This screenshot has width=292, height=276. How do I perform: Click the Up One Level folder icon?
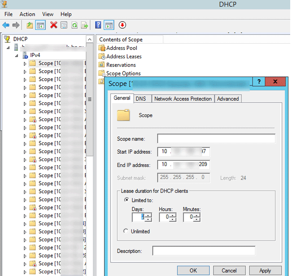pos(30,25)
